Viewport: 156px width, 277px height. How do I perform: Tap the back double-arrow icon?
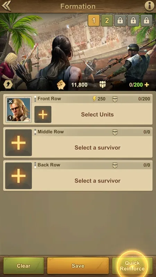coord(6,6)
